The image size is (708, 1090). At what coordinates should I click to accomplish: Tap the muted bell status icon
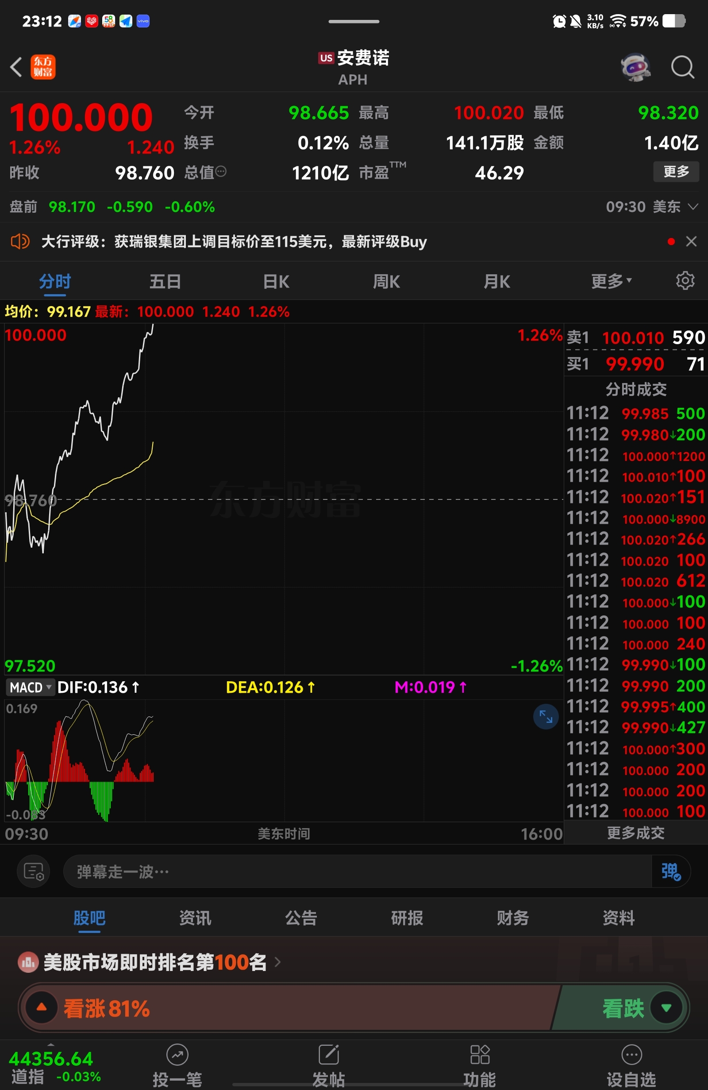576,21
